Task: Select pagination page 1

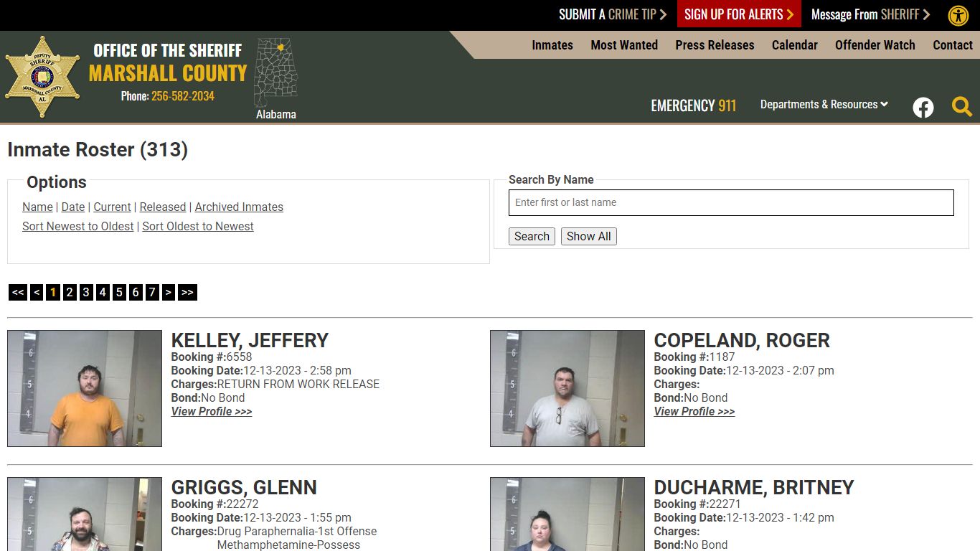Action: pos(53,292)
